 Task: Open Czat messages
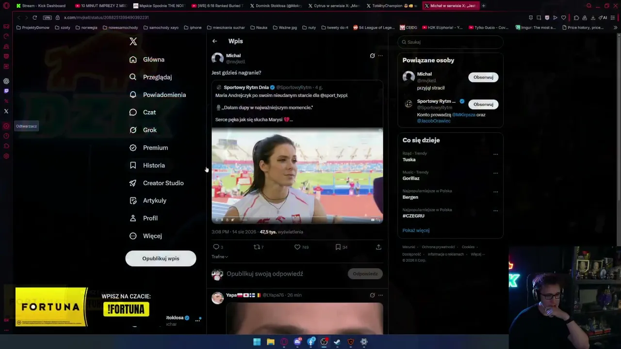click(x=143, y=112)
